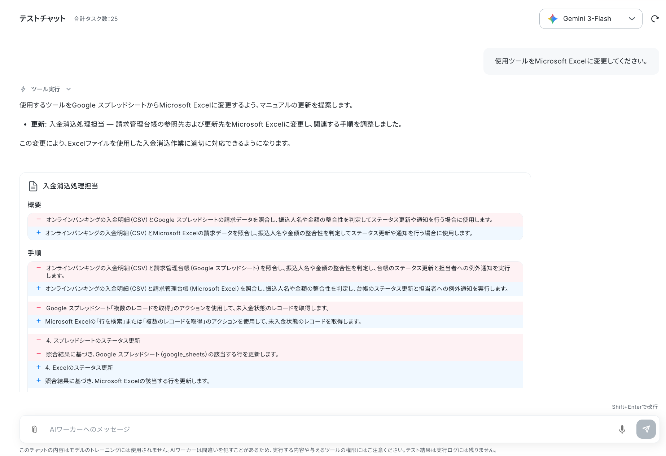The image size is (666, 456).
Task: Click the 手順 section heading
Action: (34, 253)
